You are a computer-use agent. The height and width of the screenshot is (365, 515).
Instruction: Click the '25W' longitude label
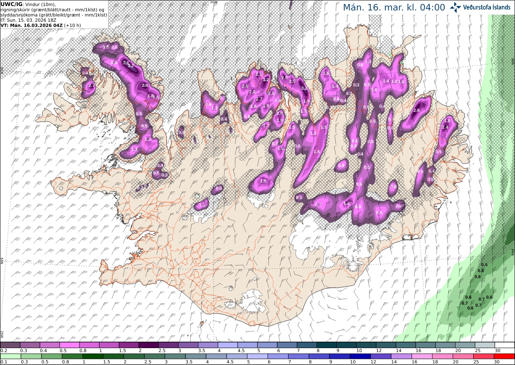click(2, 334)
